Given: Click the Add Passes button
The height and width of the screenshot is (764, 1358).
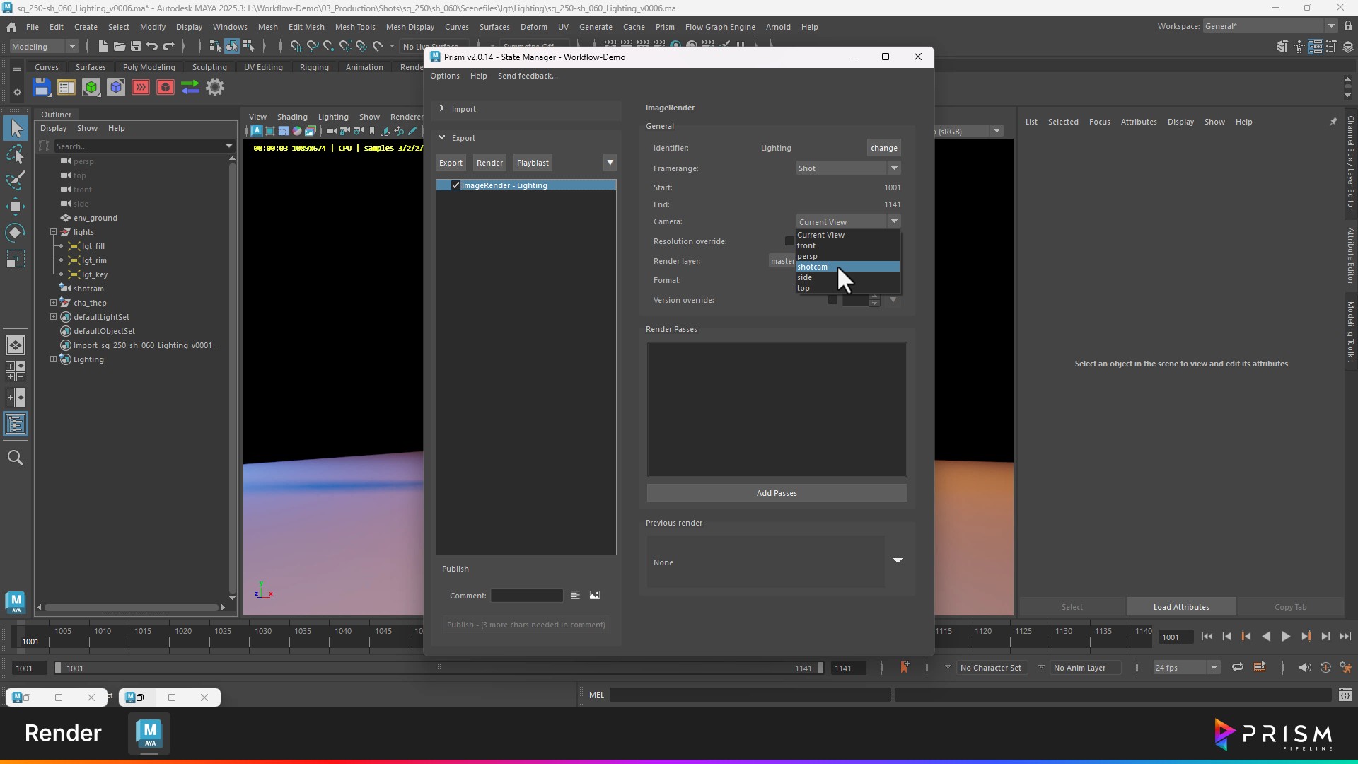Looking at the screenshot, I should click(x=777, y=493).
